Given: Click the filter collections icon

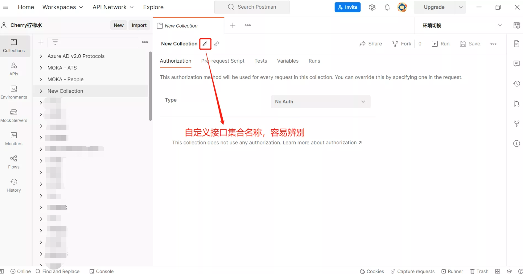Looking at the screenshot, I should (x=55, y=42).
